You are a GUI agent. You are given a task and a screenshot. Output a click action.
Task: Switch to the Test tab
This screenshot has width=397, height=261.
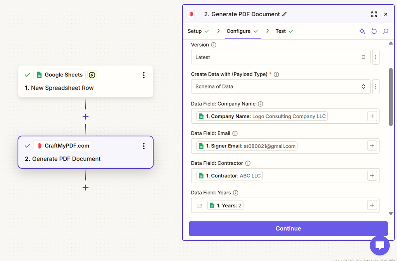284,31
